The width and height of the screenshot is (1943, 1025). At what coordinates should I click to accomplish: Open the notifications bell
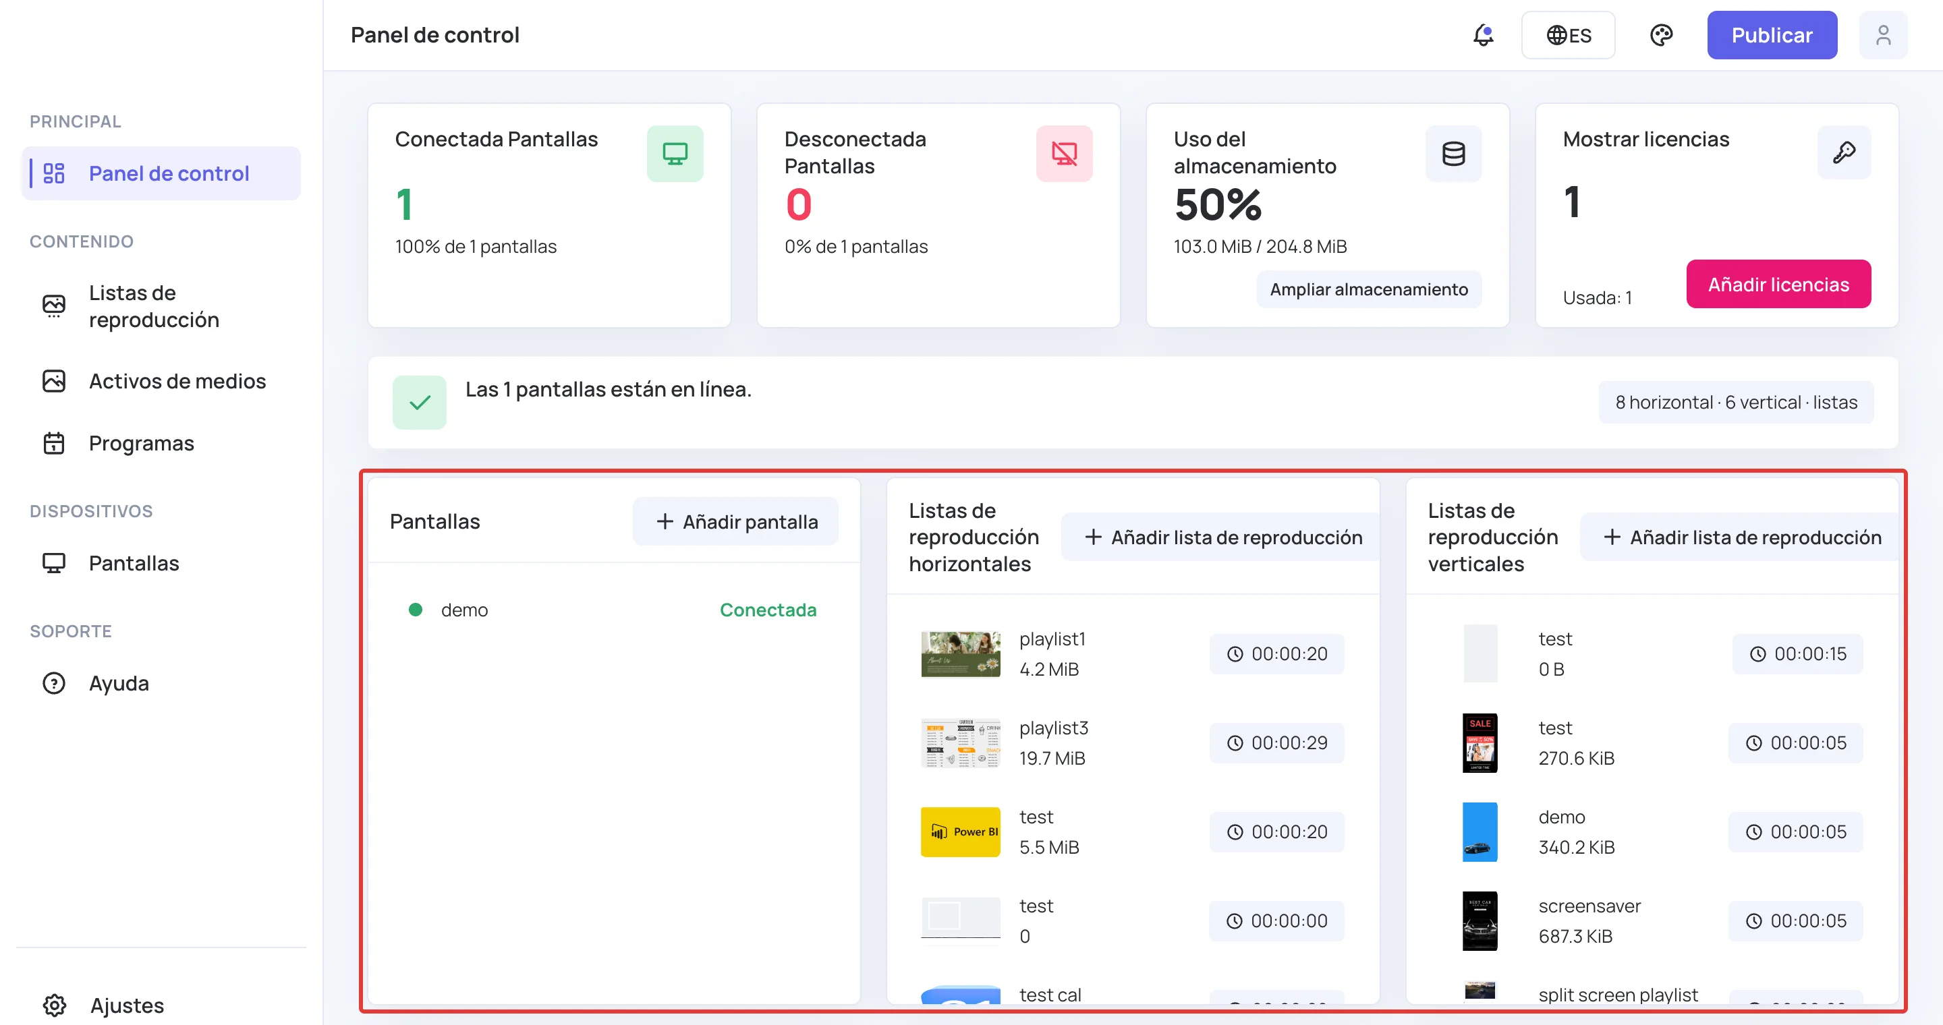[1483, 36]
